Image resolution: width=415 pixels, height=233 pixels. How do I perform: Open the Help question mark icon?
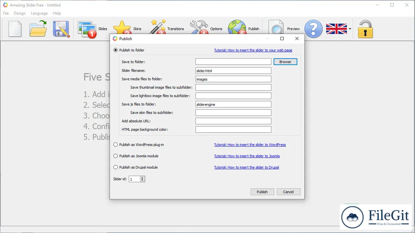tap(313, 29)
